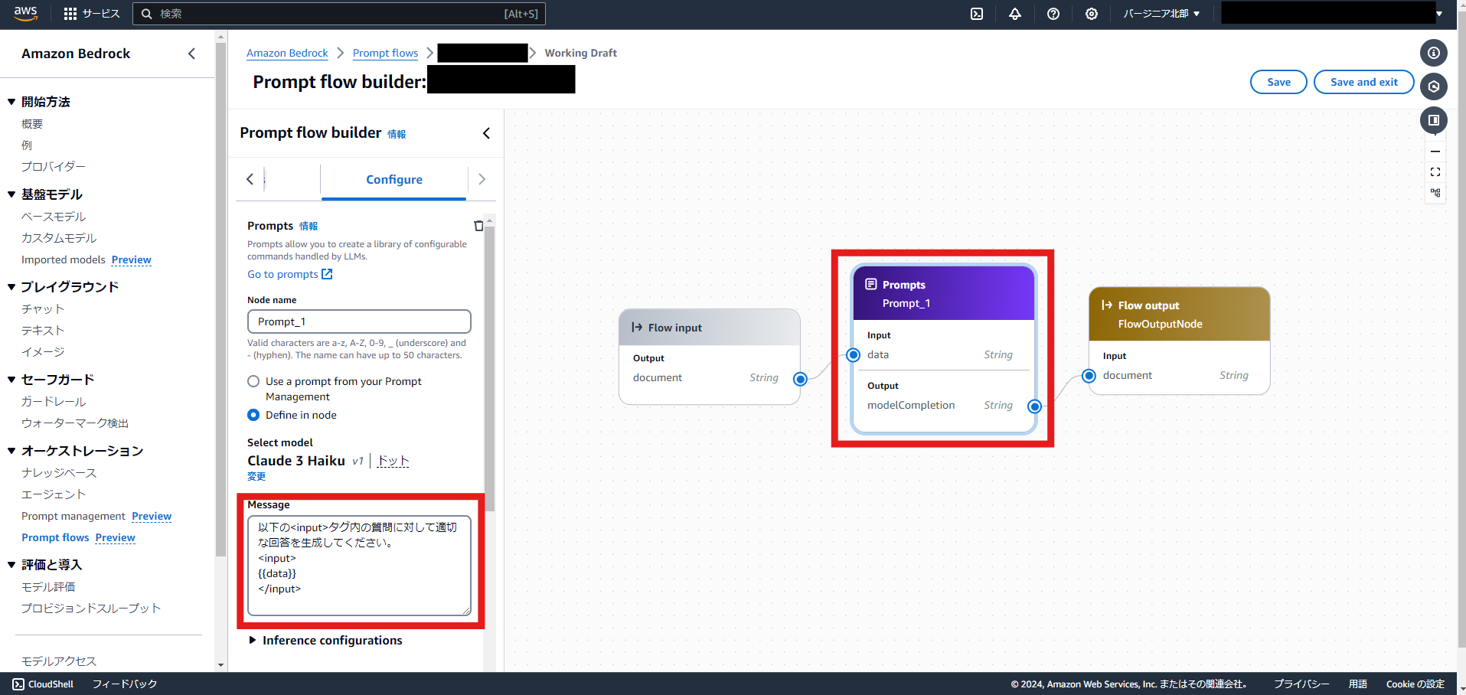The image size is (1466, 695).
Task: Open フィードバック in the footer
Action: point(125,684)
